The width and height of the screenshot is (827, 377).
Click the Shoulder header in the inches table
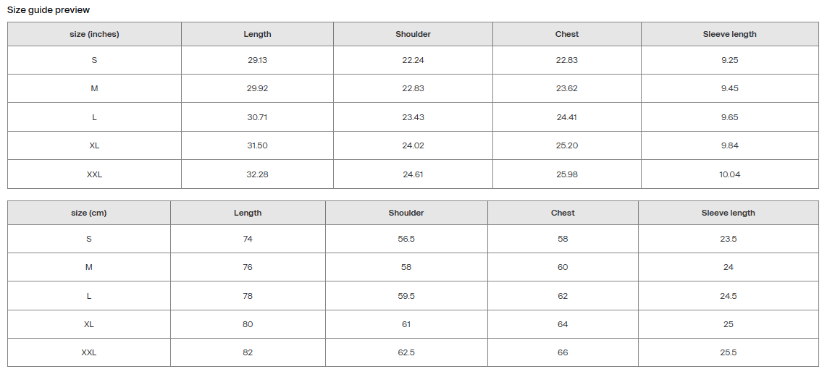pos(413,34)
